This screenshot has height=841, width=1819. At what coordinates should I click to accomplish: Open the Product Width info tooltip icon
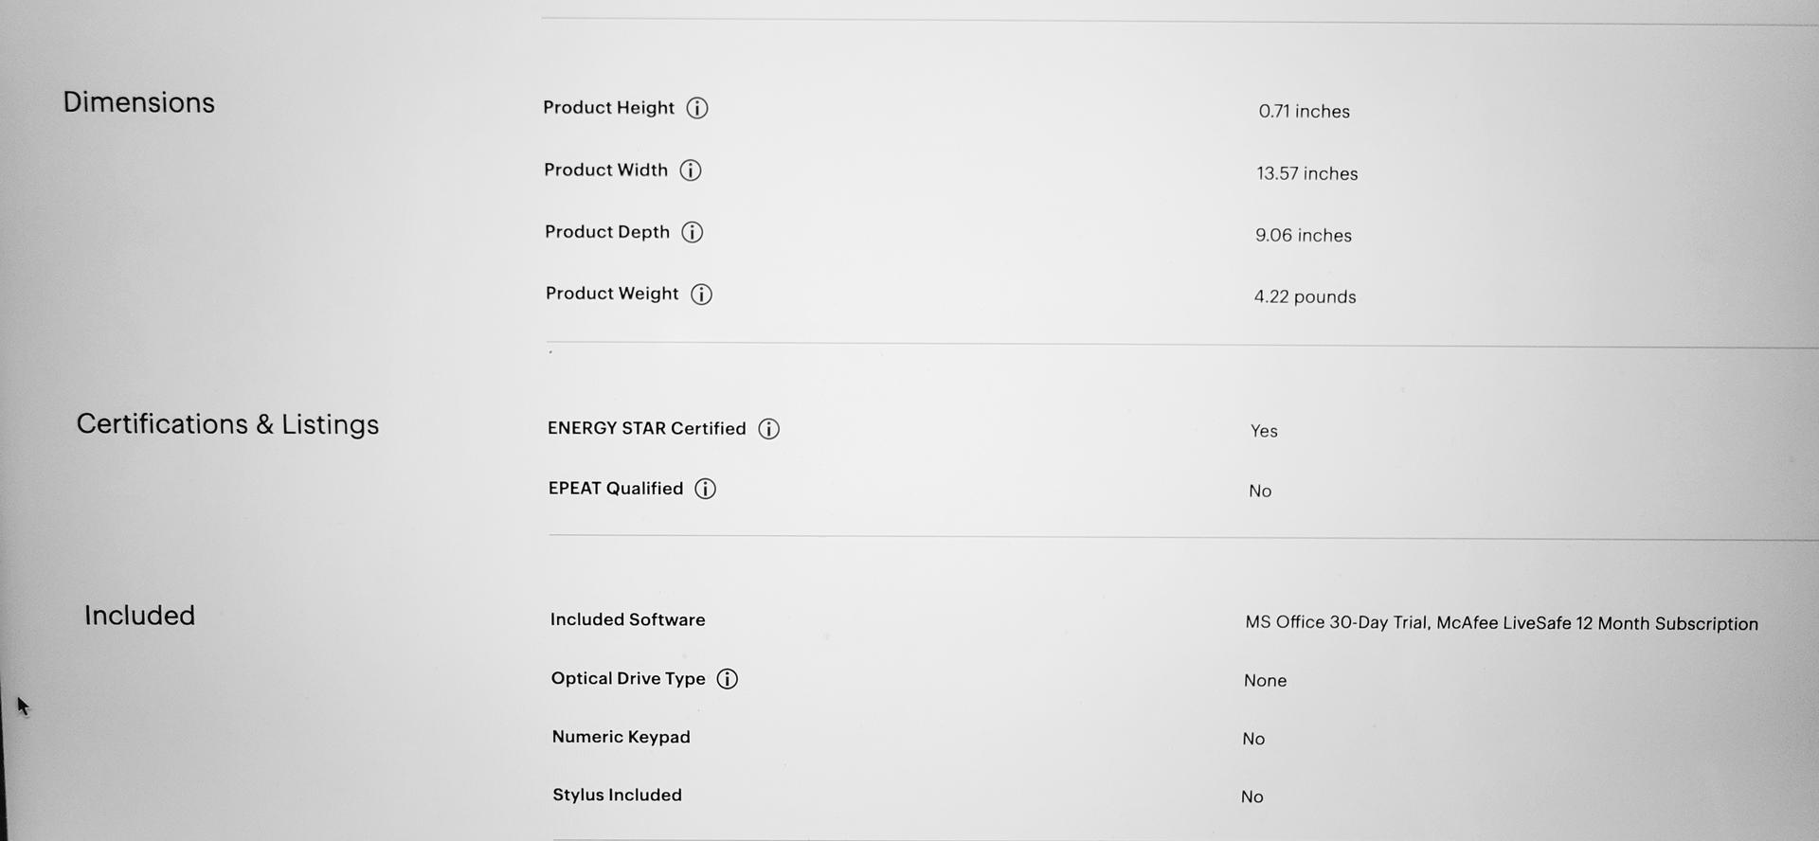(x=691, y=170)
